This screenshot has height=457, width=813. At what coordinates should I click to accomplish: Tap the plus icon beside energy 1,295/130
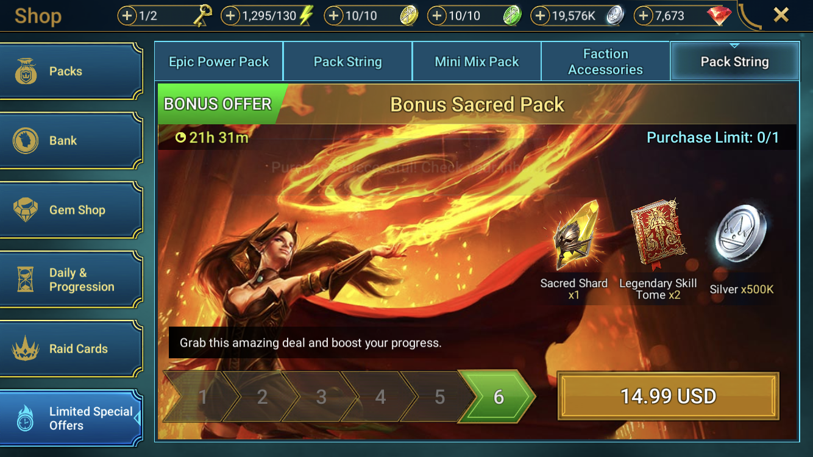(x=230, y=16)
